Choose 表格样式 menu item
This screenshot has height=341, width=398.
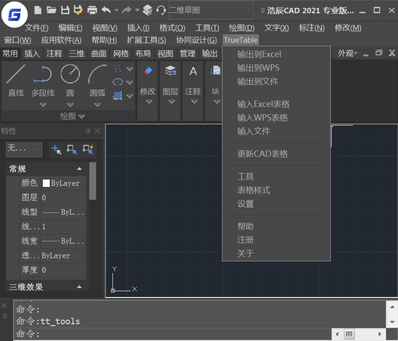(x=254, y=190)
